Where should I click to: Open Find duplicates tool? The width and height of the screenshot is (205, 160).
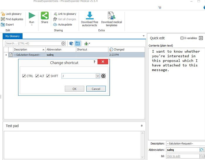tap(12, 19)
